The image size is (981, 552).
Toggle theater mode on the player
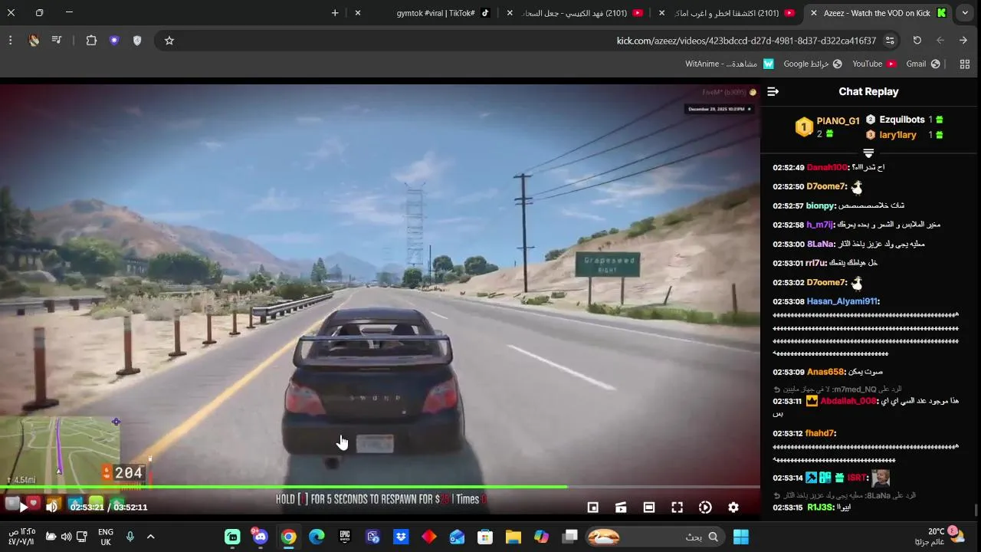pyautogui.click(x=649, y=507)
